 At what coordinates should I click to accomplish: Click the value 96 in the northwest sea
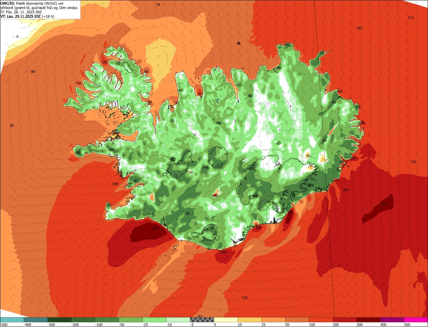click(x=33, y=72)
